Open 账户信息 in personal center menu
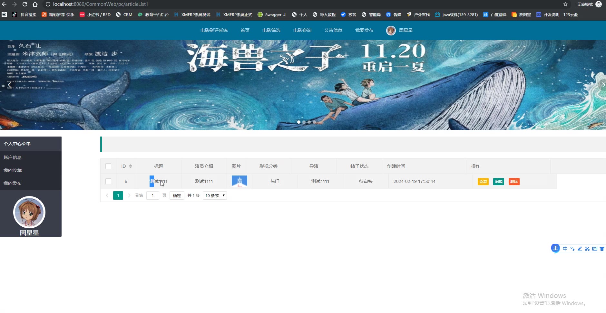Screen dimensions: 606x313 pyautogui.click(x=31, y=157)
